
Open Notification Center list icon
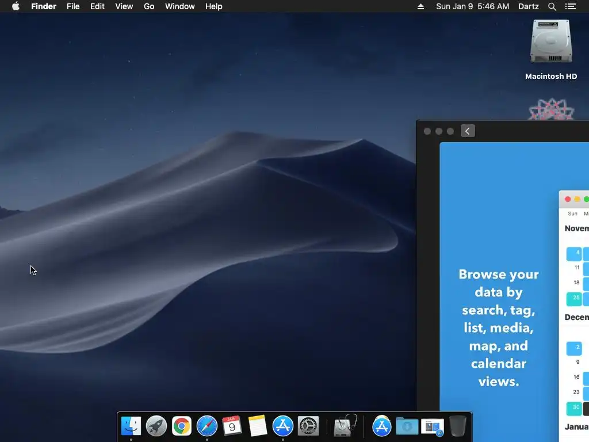pyautogui.click(x=571, y=6)
